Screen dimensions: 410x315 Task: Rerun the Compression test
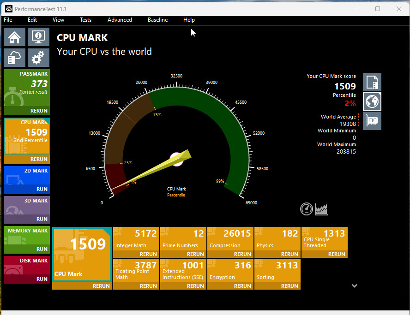point(230,254)
